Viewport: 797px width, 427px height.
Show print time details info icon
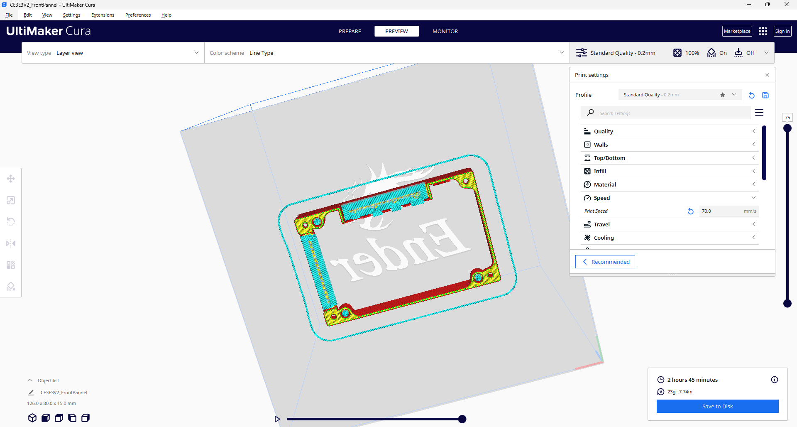pyautogui.click(x=775, y=380)
